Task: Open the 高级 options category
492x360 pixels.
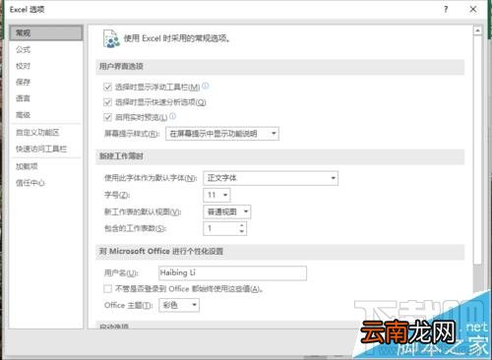Action: [23, 115]
